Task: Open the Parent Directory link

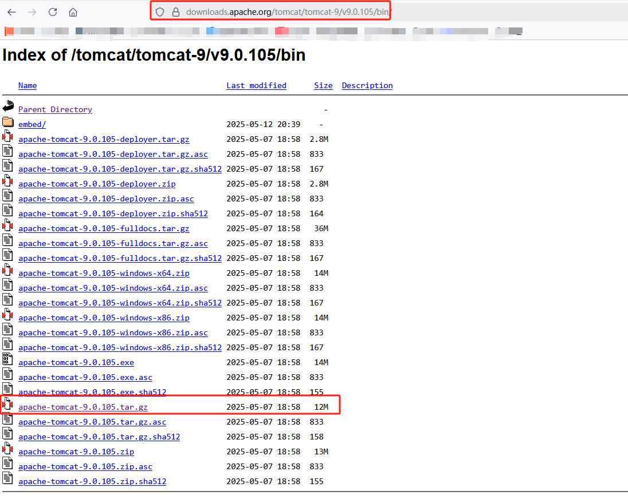Action: 55,109
